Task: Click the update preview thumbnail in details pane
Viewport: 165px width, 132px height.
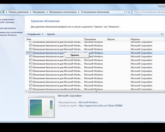Action: pos(41,107)
